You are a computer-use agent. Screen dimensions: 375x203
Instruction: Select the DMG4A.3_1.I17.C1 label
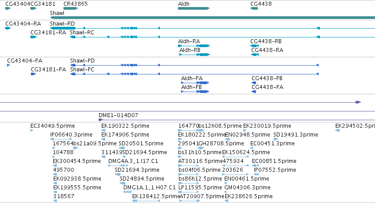(x=133, y=162)
